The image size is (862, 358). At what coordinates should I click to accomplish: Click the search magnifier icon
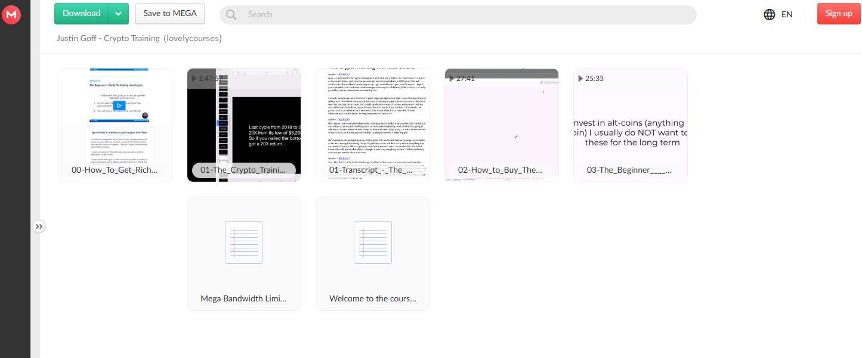pyautogui.click(x=231, y=15)
